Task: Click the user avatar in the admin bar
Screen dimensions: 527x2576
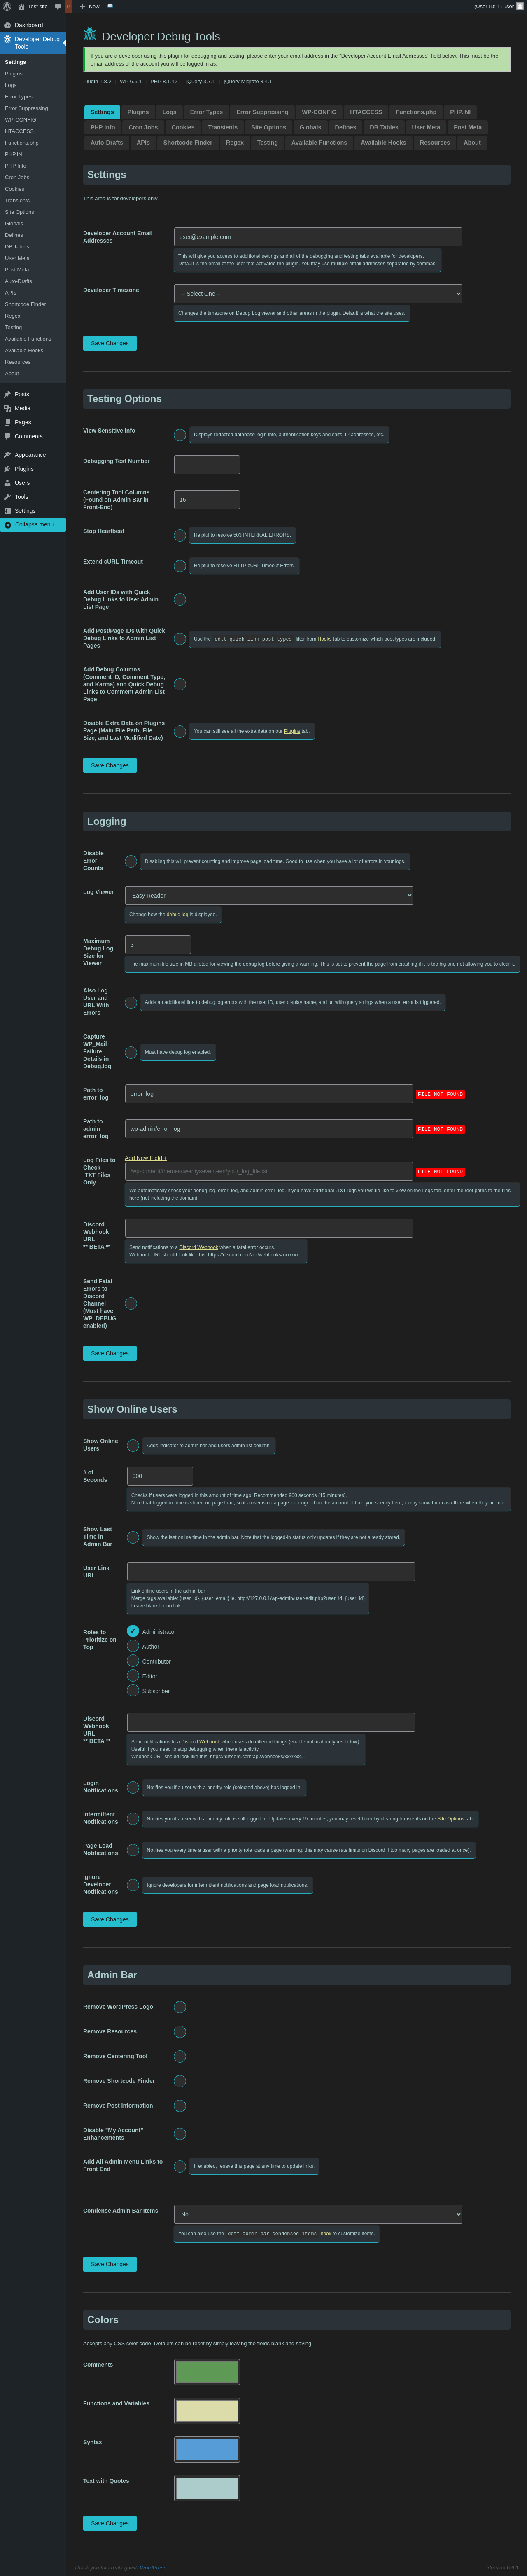Action: click(520, 6)
